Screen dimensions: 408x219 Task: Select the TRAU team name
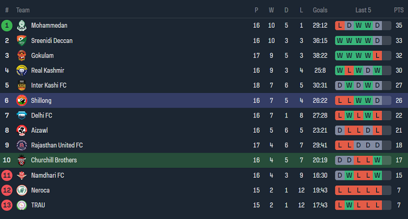[x=38, y=205]
